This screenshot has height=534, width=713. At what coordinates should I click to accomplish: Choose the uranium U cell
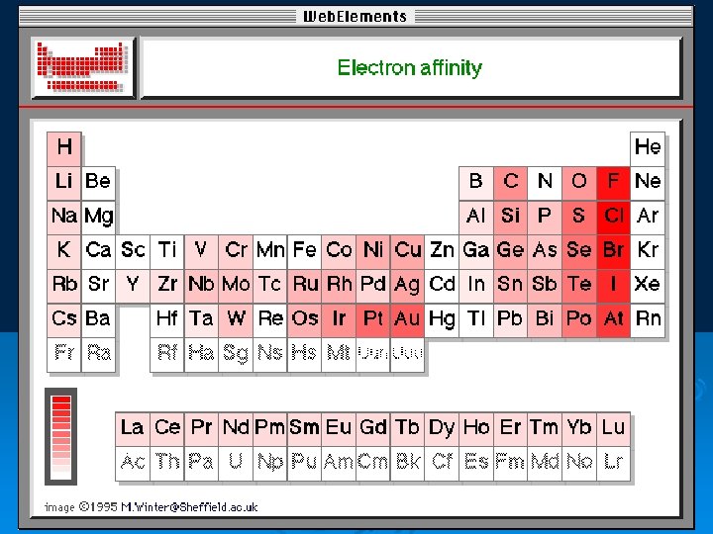point(236,464)
